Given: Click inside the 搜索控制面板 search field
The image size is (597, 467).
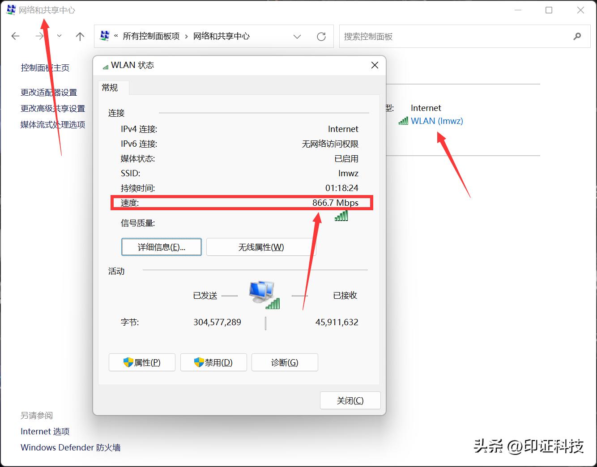Looking at the screenshot, I should pos(448,36).
